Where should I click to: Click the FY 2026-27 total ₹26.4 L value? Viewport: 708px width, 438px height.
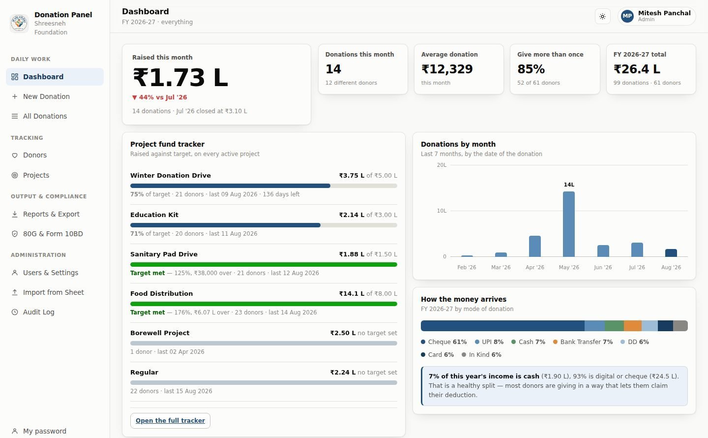click(637, 69)
